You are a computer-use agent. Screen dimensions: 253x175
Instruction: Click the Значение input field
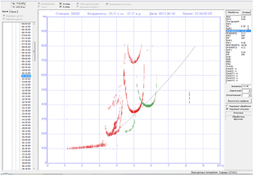tap(247, 86)
